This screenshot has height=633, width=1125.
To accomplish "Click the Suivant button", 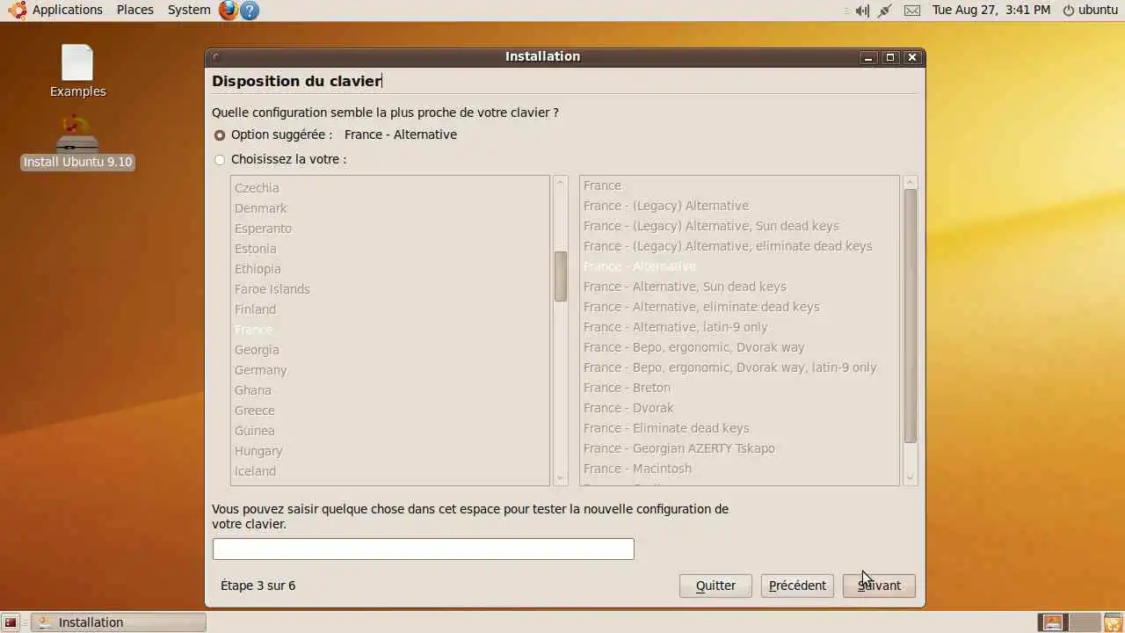I will click(879, 586).
